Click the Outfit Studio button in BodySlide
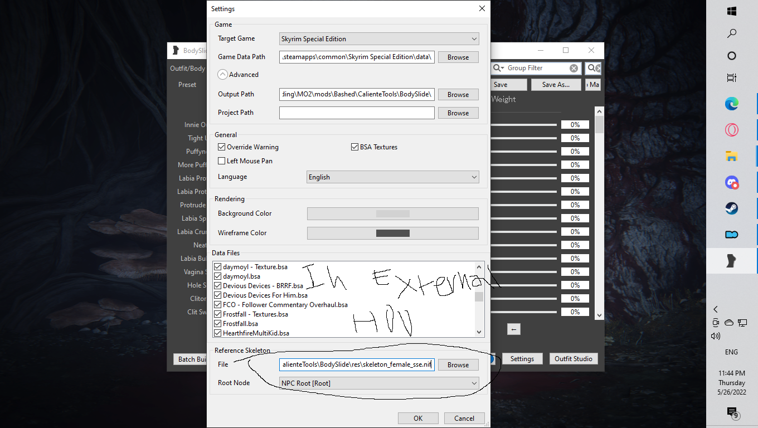Image resolution: width=758 pixels, height=428 pixels. [574, 359]
